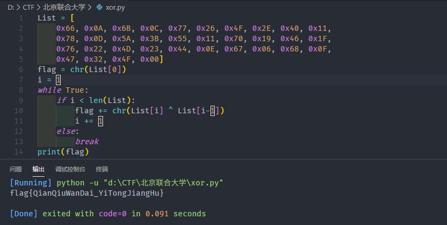
Task: Click the len(List) call on line 9
Action: [x=110, y=100]
